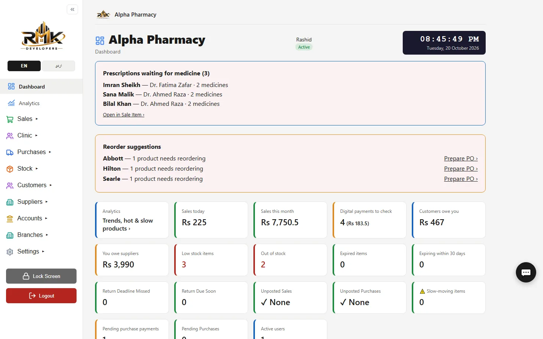Click the Accounts bank icon
This screenshot has height=339, width=543.
pos(10,219)
